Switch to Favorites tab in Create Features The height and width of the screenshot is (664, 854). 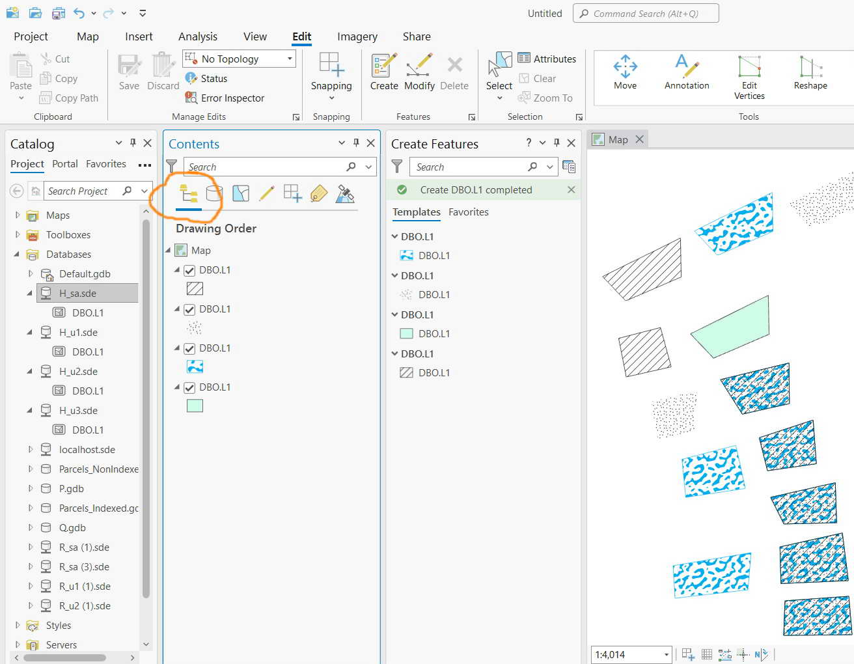[468, 212]
